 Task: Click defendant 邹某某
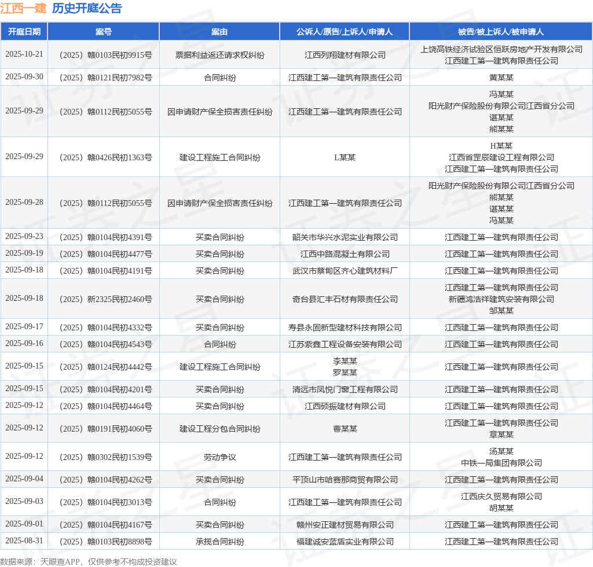[502, 311]
